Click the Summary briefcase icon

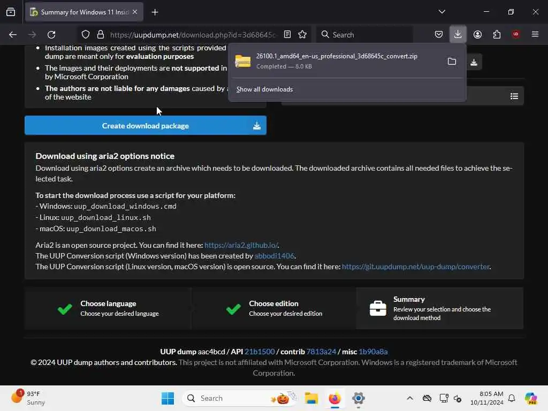pos(378,308)
